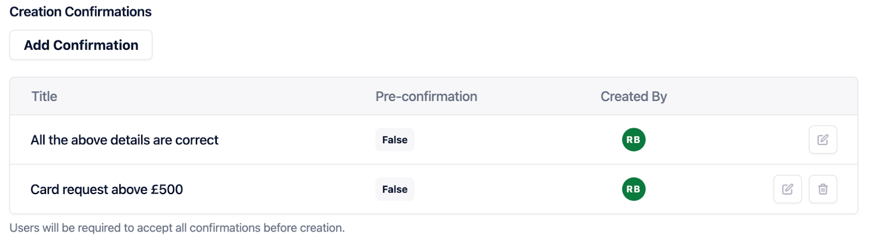Select the 'All the above details are correct' title
The width and height of the screenshot is (876, 247).
124,140
